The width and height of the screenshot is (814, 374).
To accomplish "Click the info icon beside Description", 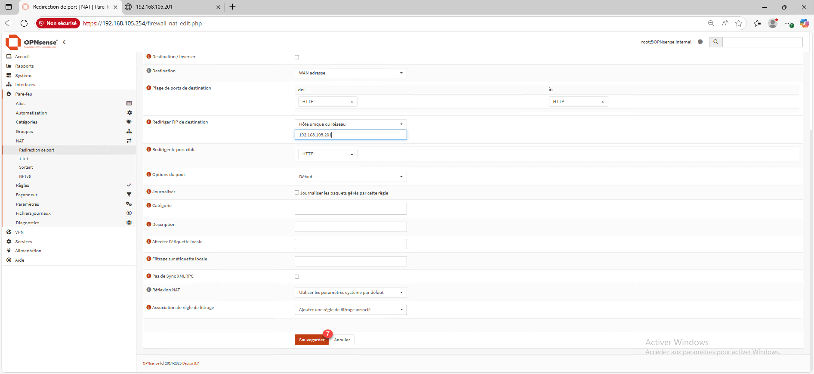I will [149, 224].
